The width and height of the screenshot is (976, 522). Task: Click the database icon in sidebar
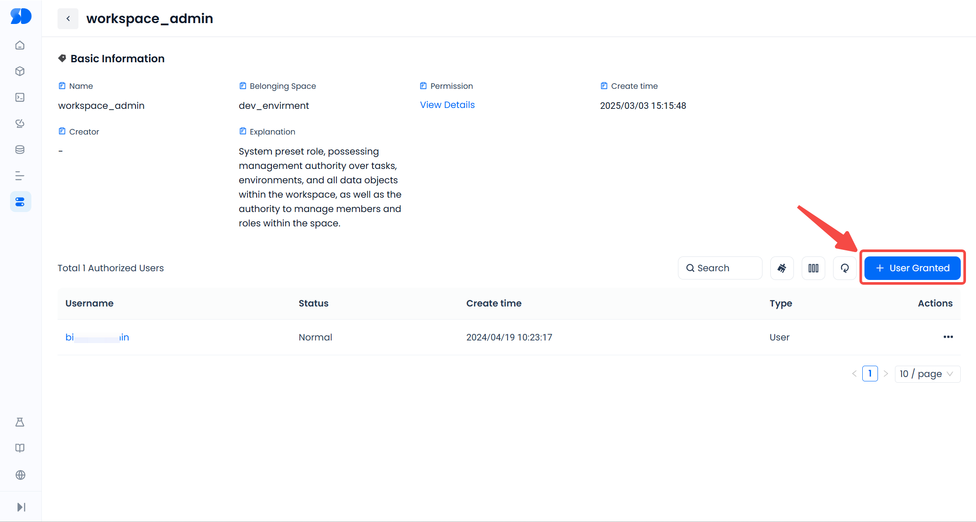click(20, 150)
